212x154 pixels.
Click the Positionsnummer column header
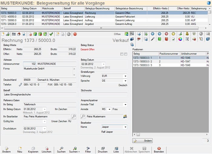pos(169,54)
